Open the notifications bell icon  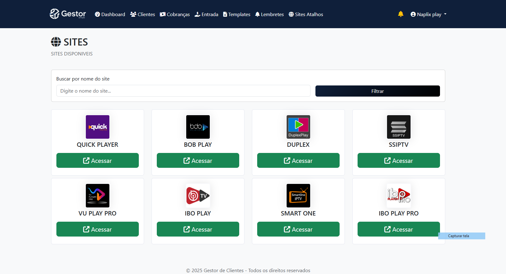400,14
